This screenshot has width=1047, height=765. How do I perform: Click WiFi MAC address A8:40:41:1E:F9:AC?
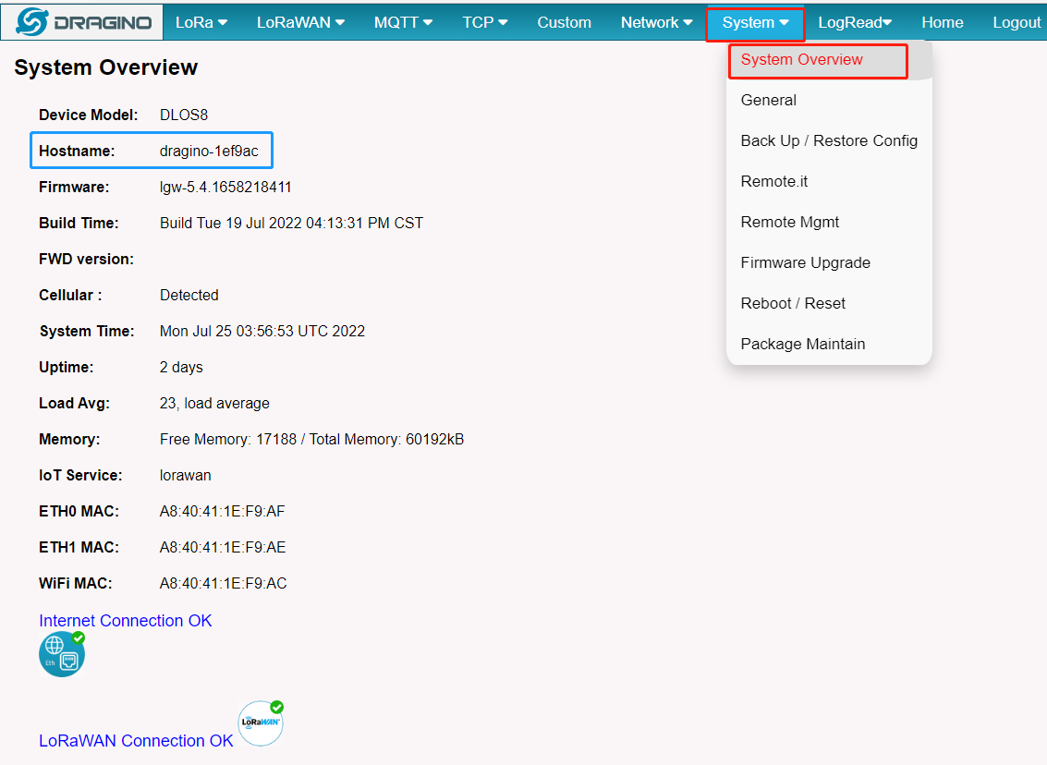[223, 583]
